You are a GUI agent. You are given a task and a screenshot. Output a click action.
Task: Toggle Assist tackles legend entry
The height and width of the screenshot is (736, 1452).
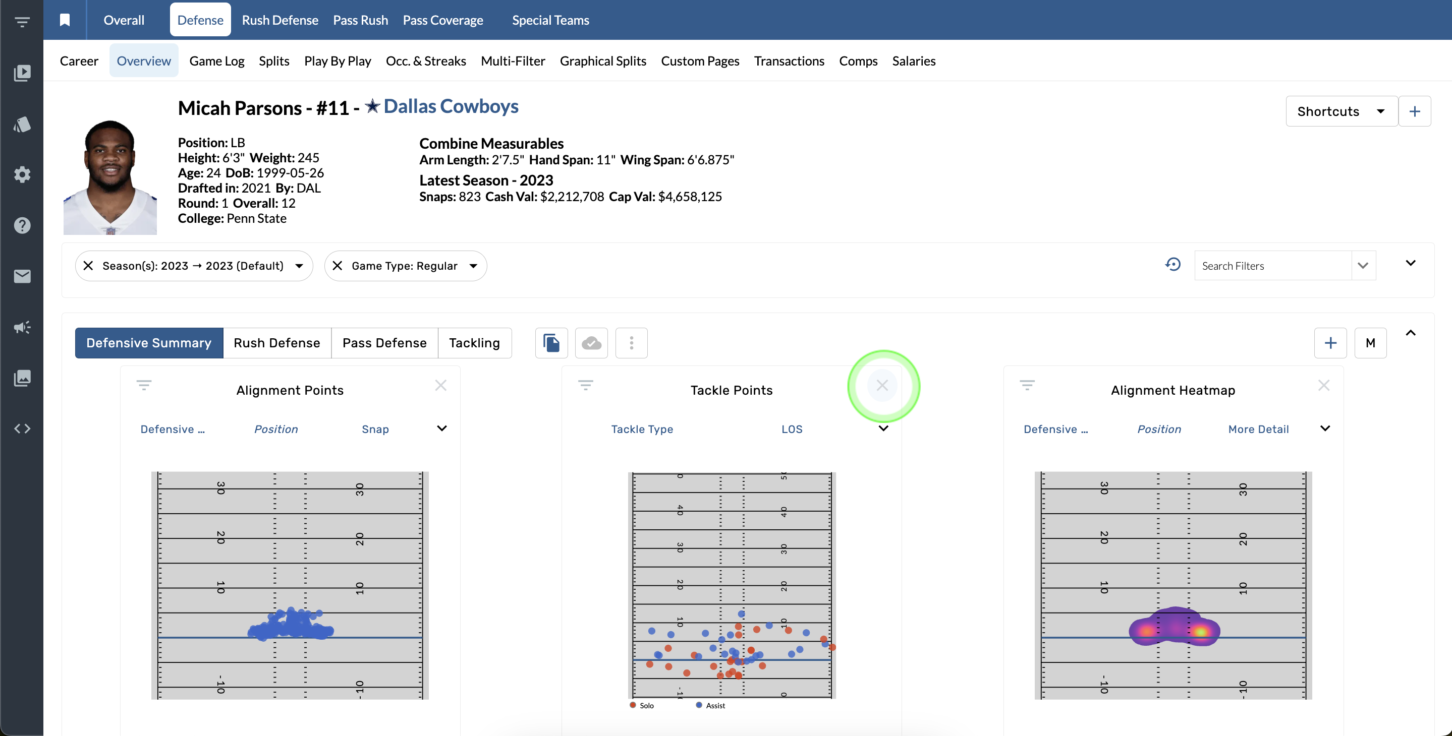tap(710, 705)
